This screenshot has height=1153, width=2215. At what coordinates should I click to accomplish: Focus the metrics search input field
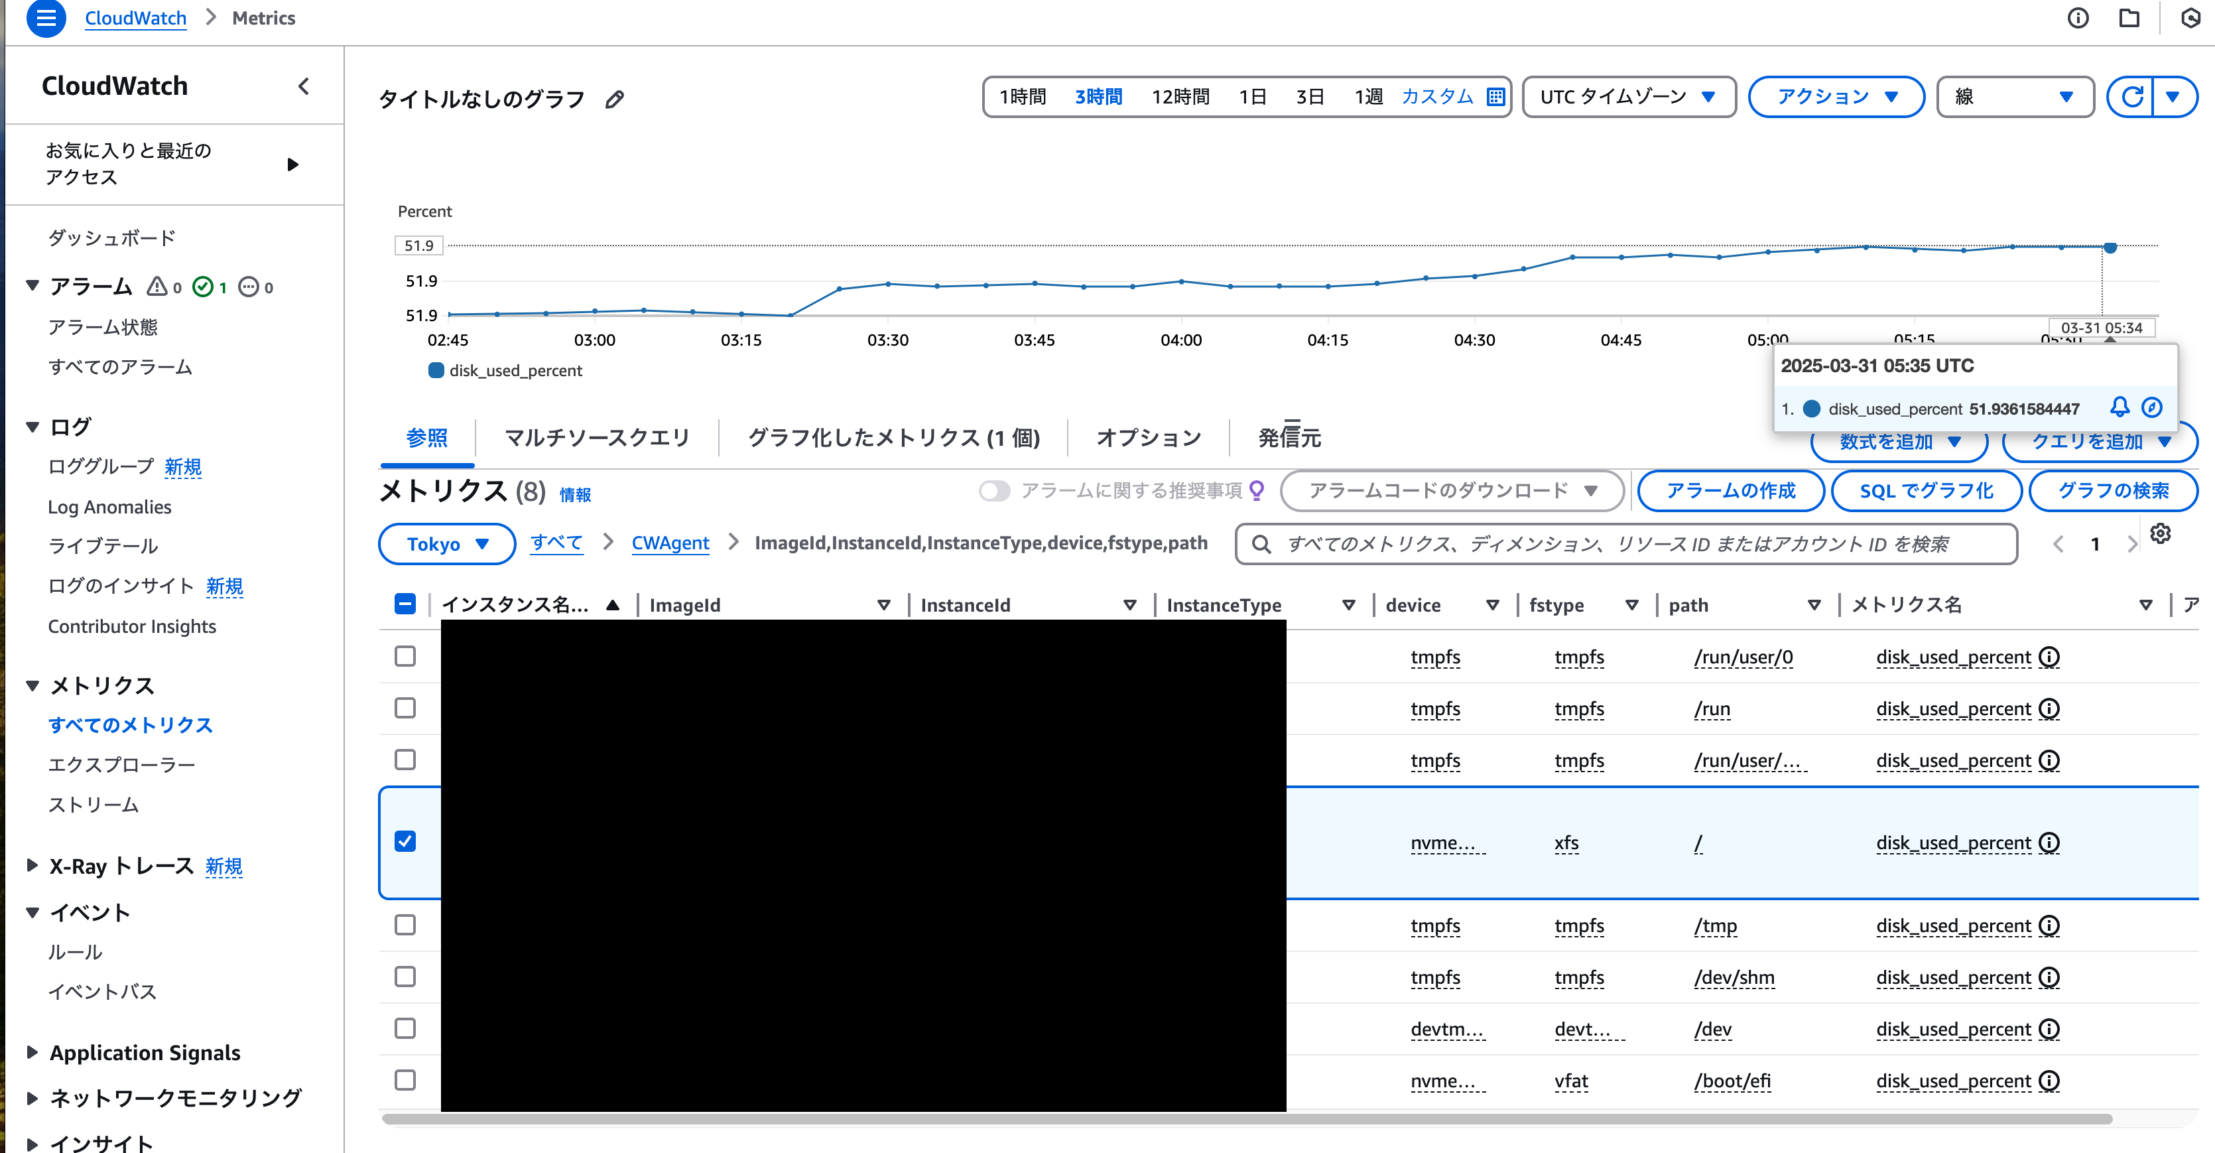point(1626,544)
